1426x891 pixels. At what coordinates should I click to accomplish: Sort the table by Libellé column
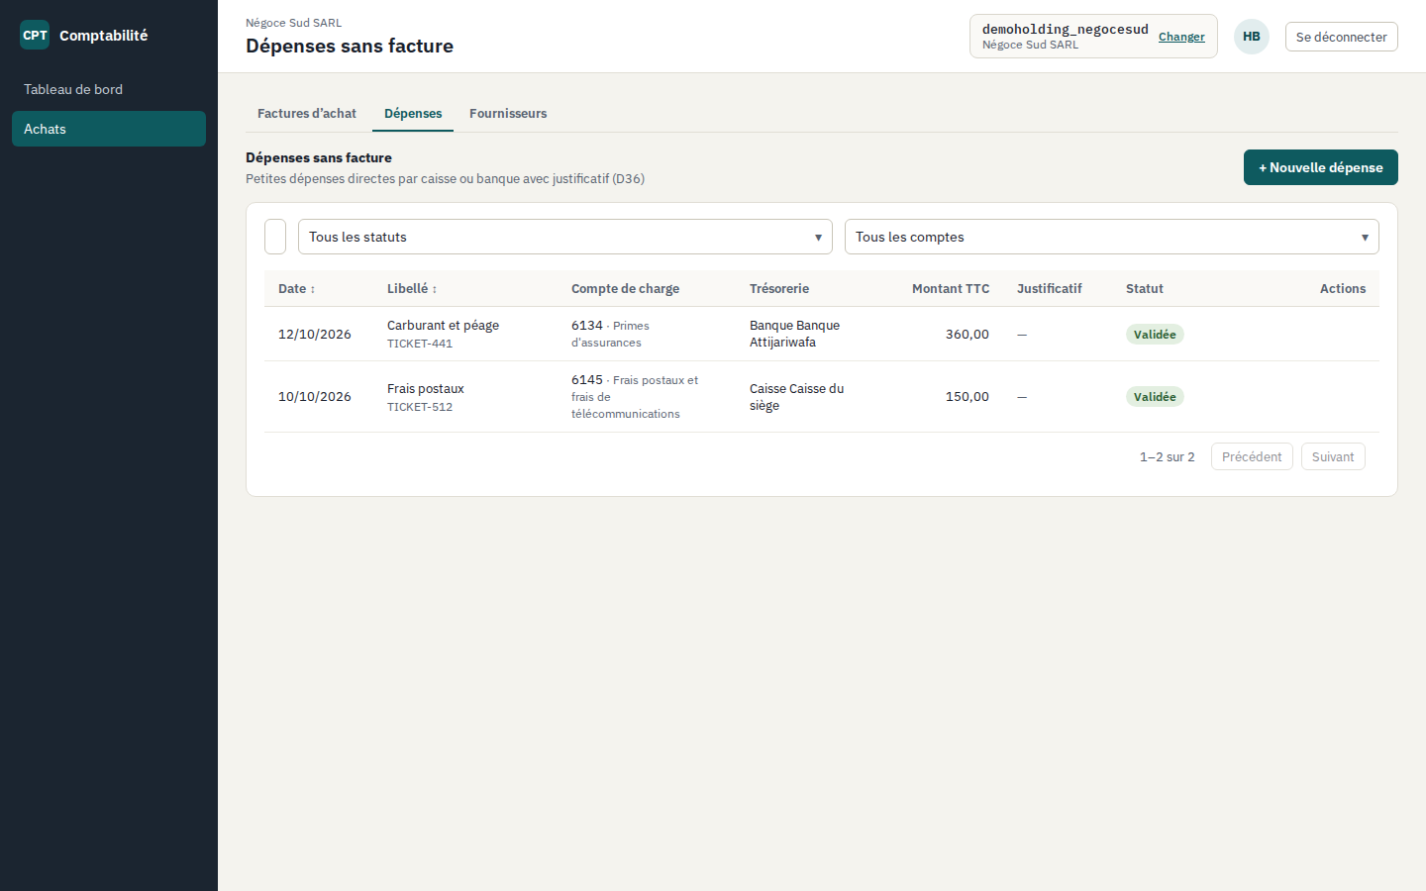pyautogui.click(x=412, y=289)
